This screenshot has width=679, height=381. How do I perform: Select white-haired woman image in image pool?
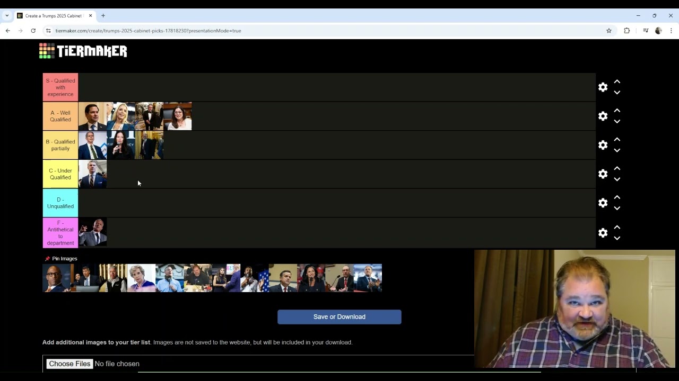(x=142, y=278)
